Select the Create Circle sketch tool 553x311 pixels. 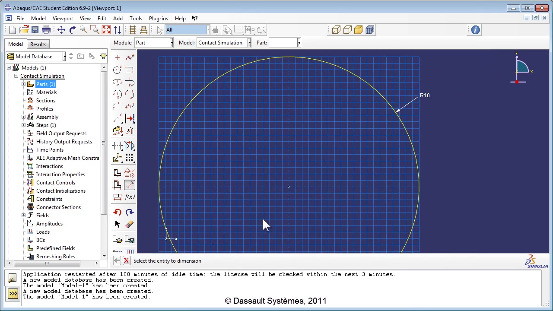click(117, 70)
